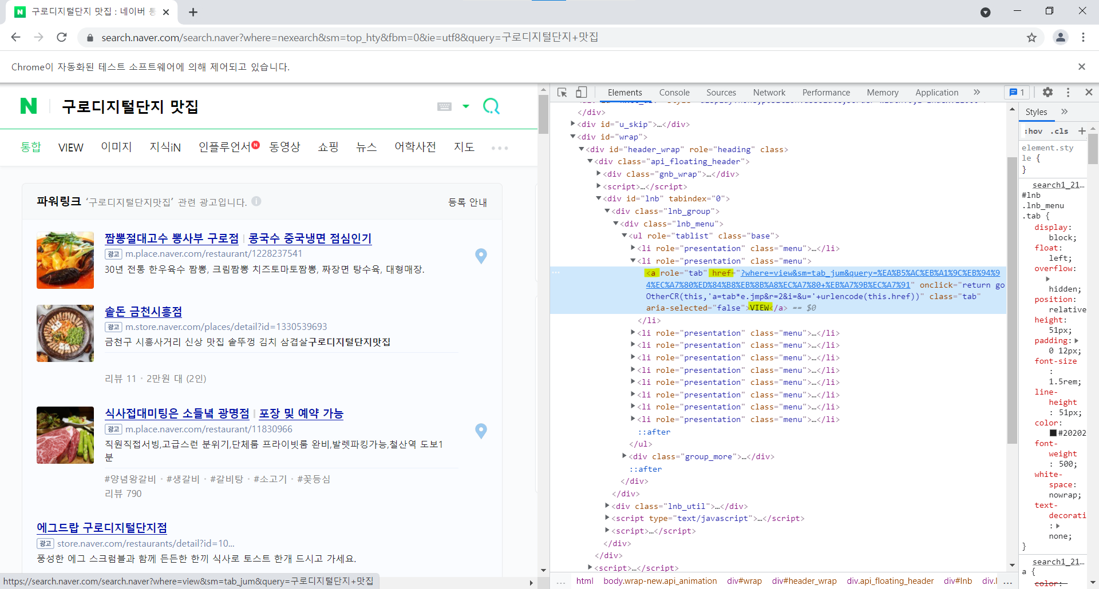This screenshot has width=1099, height=589.
Task: Open the Memory tab in DevTools
Action: (883, 92)
